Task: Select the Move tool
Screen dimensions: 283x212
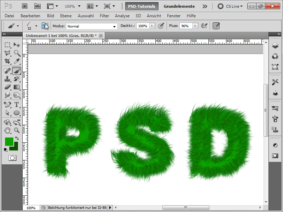Action: 17,45
